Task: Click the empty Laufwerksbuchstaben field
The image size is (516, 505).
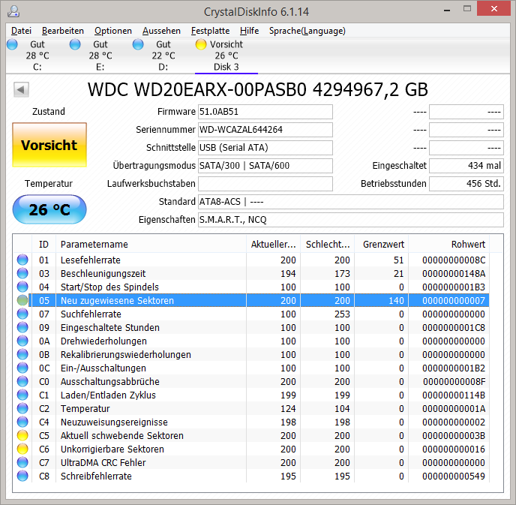Action: pyautogui.click(x=265, y=184)
